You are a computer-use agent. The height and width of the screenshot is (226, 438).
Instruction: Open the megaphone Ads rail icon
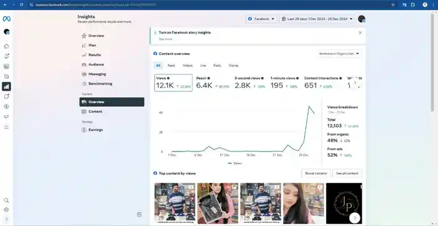(6, 116)
